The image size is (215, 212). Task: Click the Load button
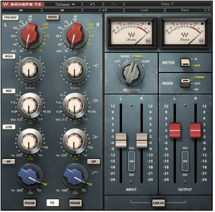click(x=144, y=10)
